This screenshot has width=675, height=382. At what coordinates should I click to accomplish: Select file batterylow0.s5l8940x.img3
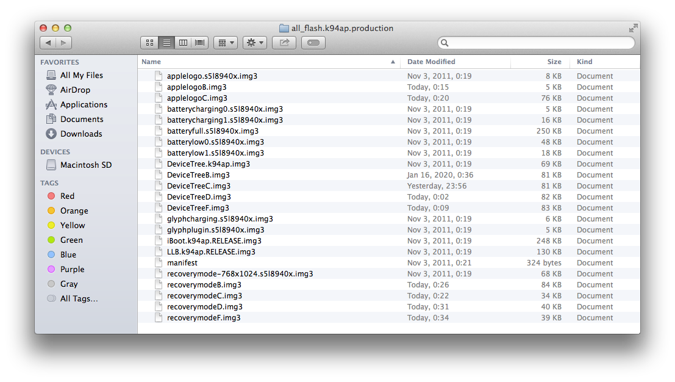coord(389,142)
